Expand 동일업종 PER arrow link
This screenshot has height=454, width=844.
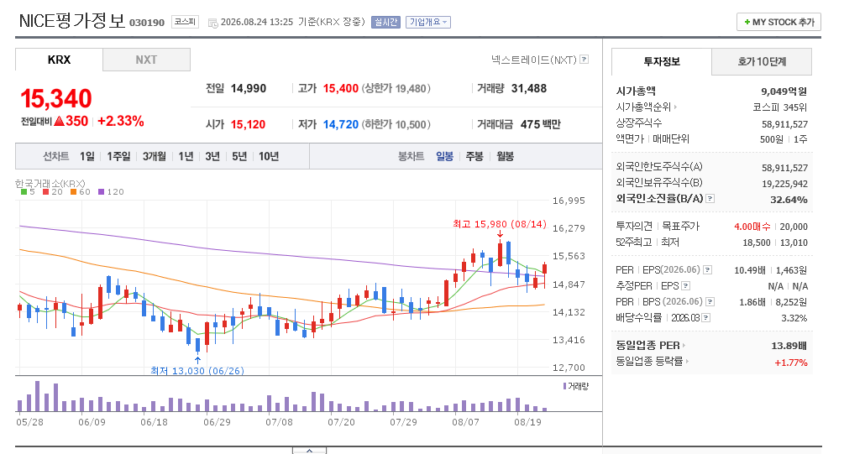(684, 346)
